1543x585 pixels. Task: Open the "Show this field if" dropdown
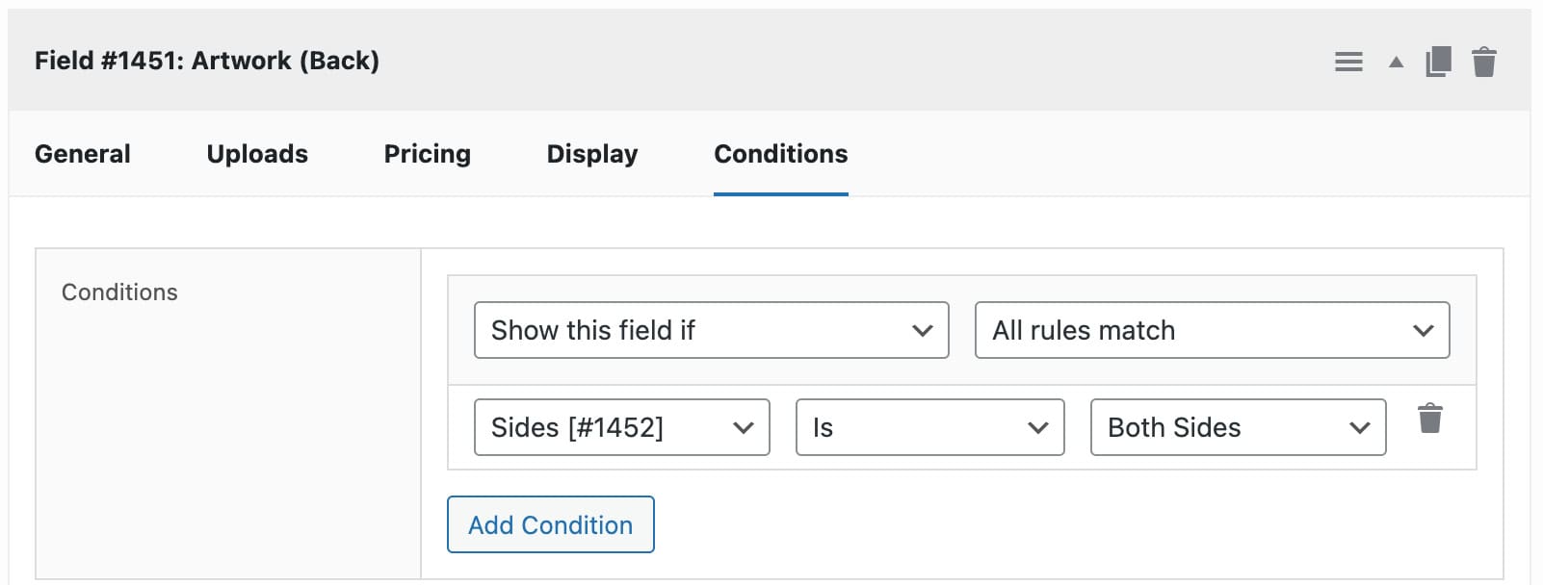(x=711, y=330)
